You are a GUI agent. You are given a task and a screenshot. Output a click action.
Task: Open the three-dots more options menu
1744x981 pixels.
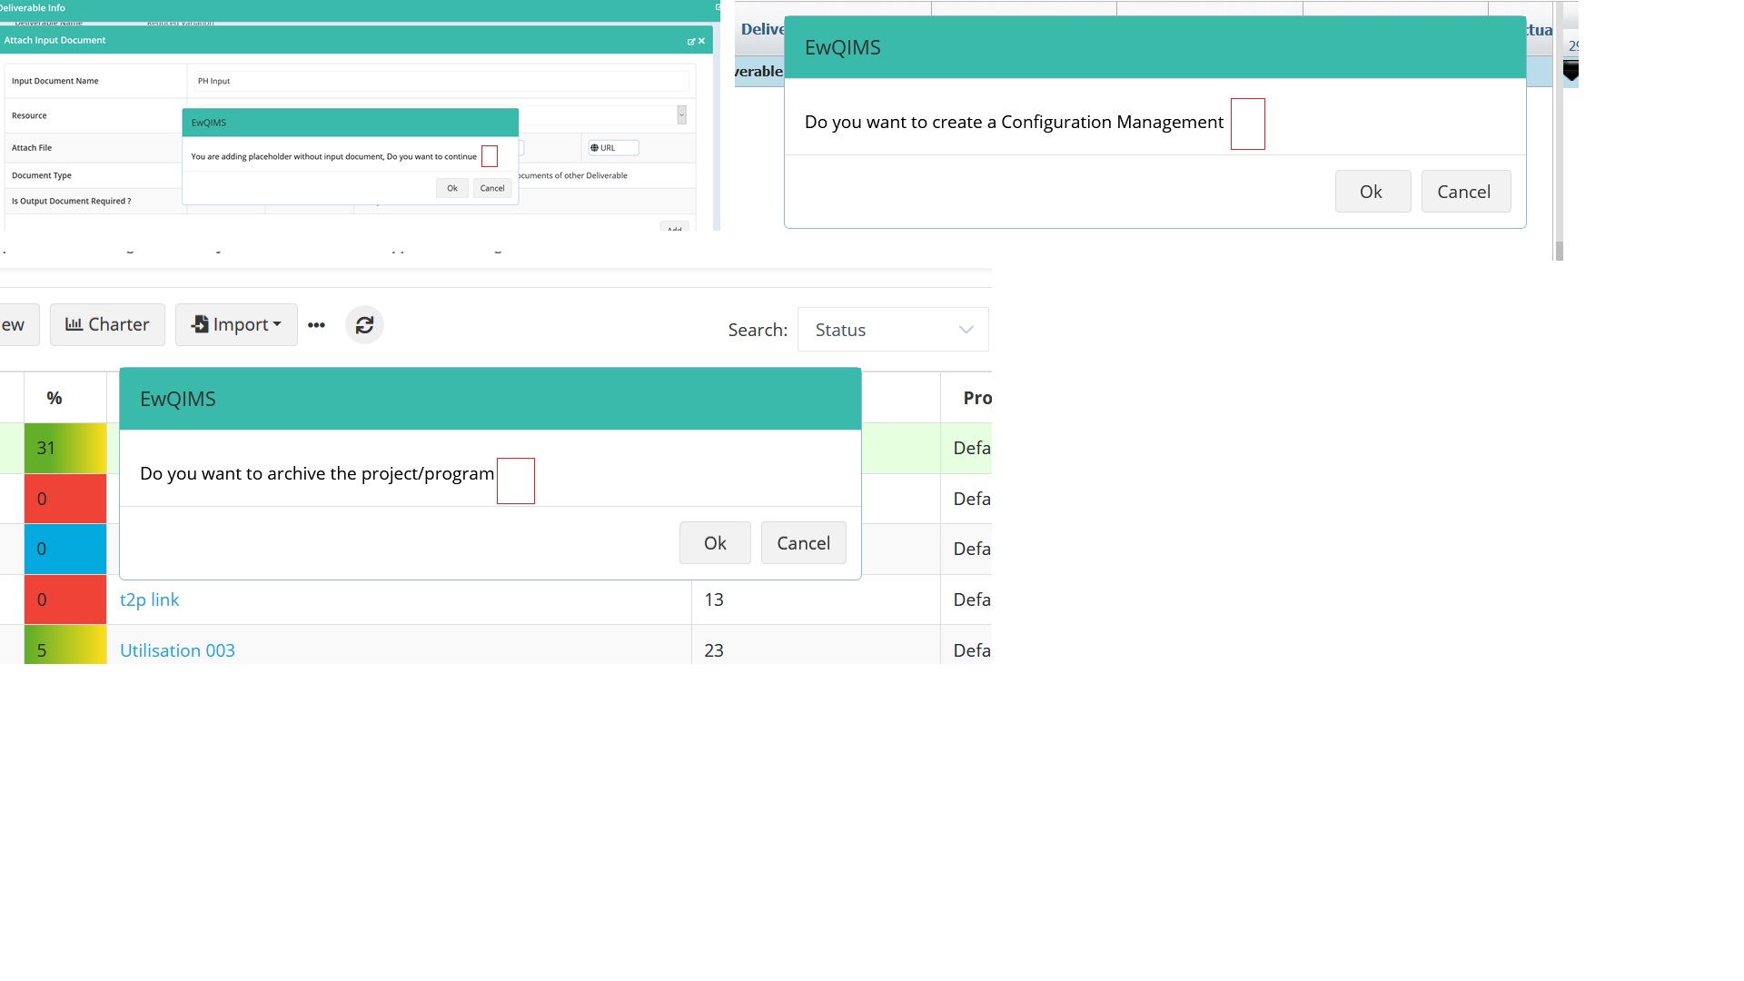coord(316,325)
